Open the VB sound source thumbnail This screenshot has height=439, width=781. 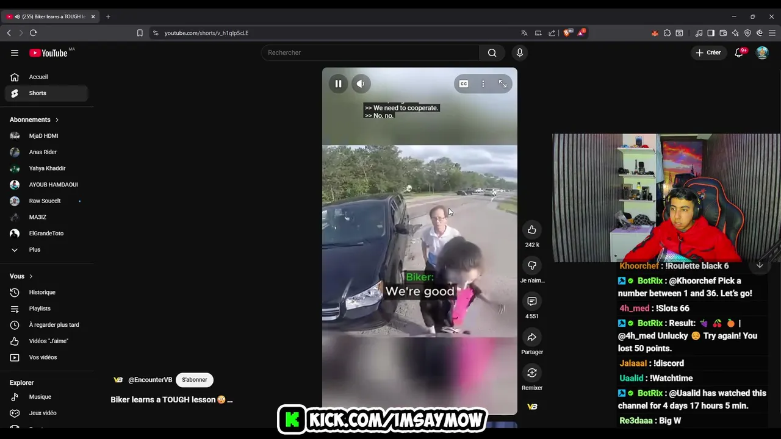click(532, 407)
